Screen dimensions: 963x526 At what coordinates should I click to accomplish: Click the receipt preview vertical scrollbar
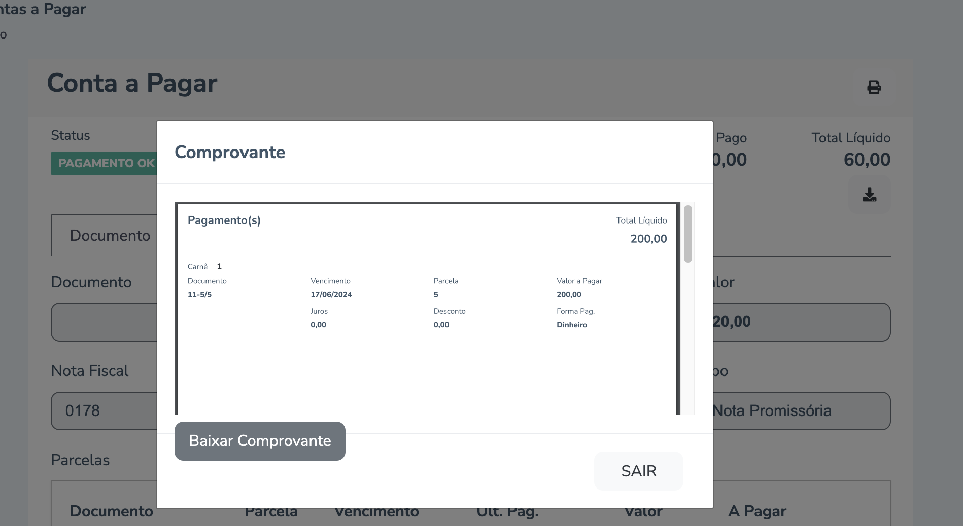click(688, 234)
